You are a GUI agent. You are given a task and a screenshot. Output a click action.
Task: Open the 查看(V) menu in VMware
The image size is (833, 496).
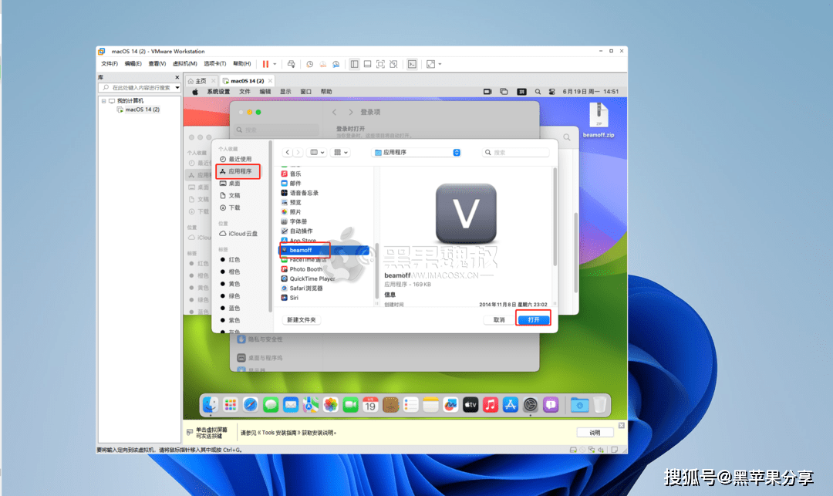(x=157, y=64)
